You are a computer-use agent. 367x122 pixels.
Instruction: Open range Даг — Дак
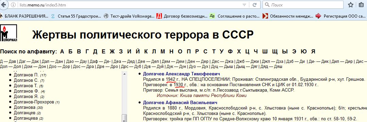pos(29,62)
